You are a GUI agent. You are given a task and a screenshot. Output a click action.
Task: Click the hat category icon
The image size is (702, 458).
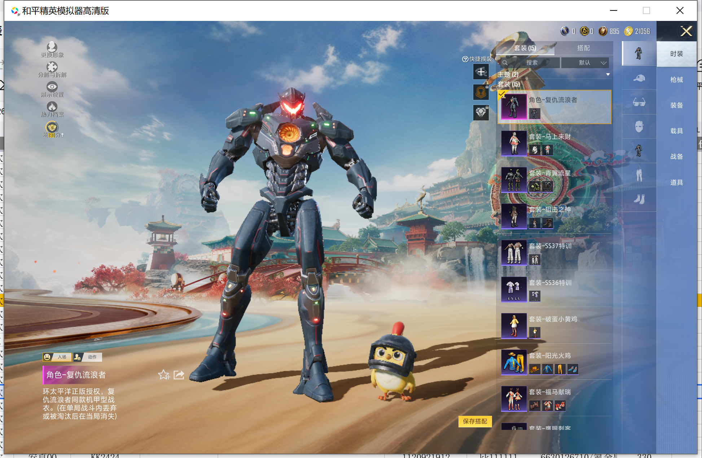pyautogui.click(x=639, y=78)
